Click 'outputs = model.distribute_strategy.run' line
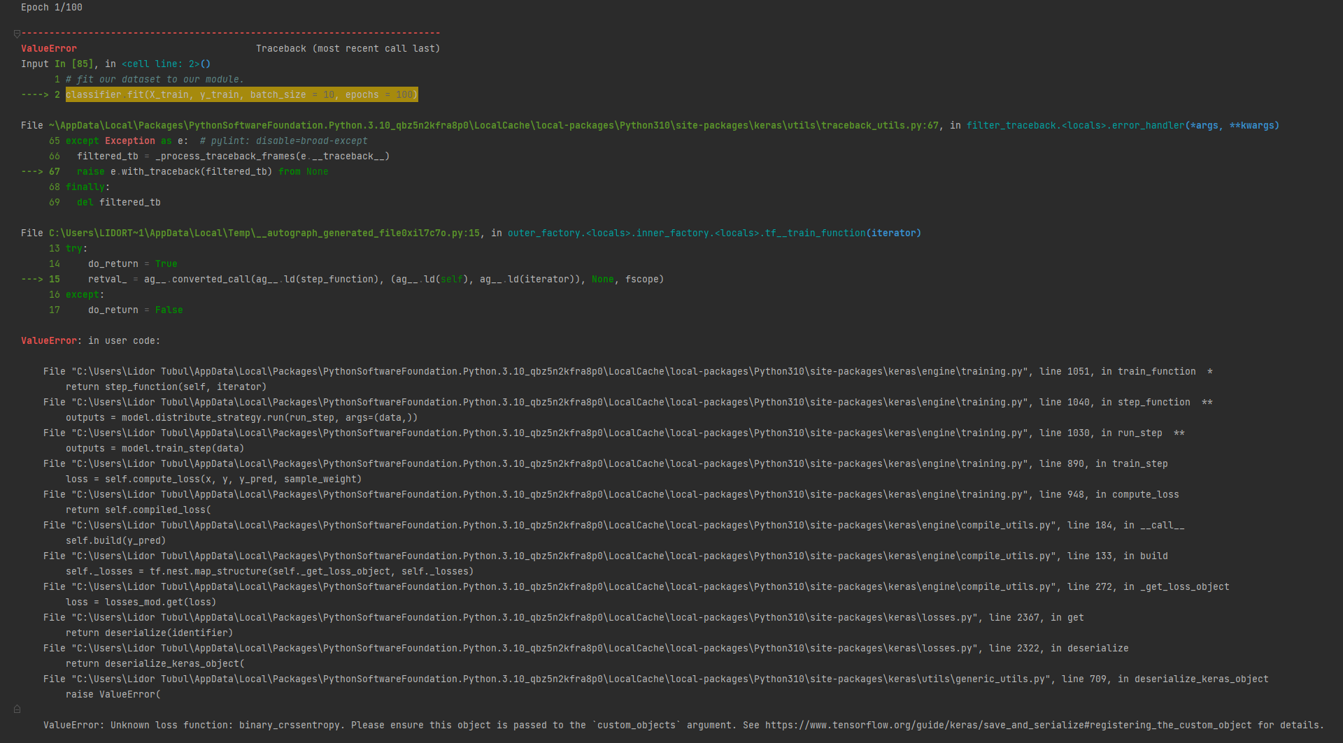This screenshot has height=743, width=1343. pyautogui.click(x=242, y=417)
